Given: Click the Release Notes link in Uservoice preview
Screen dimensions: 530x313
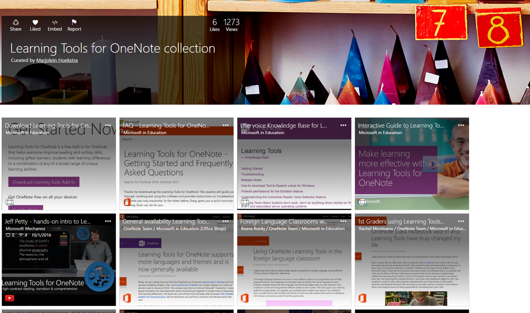Looking at the screenshot, I should (x=251, y=180).
